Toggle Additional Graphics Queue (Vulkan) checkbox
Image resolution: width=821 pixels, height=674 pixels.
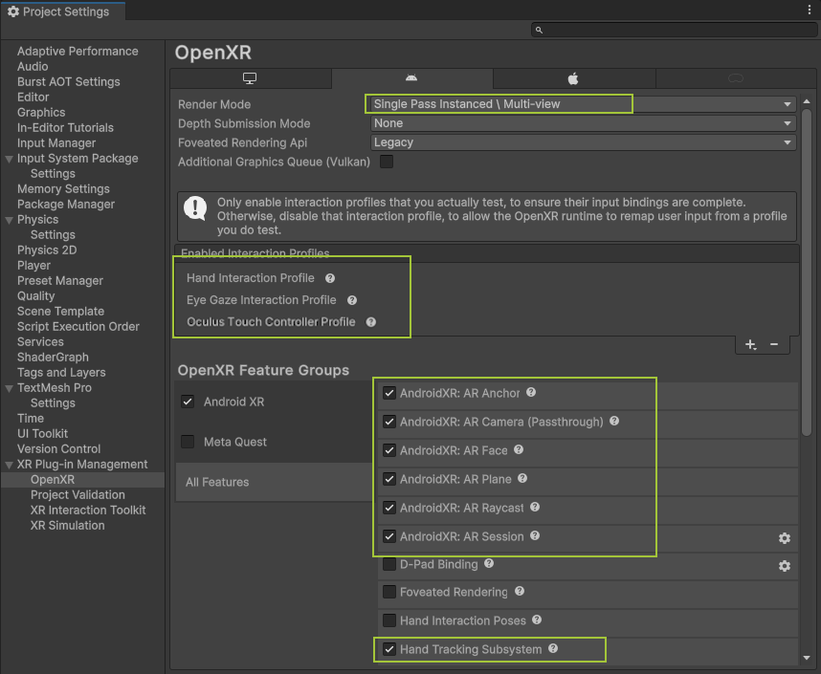tap(387, 162)
